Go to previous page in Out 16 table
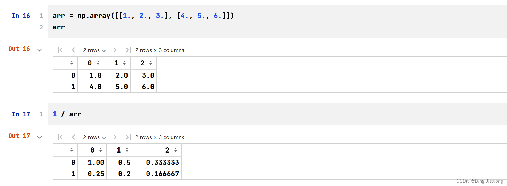Viewport: 507px width, 186px height. point(74,50)
